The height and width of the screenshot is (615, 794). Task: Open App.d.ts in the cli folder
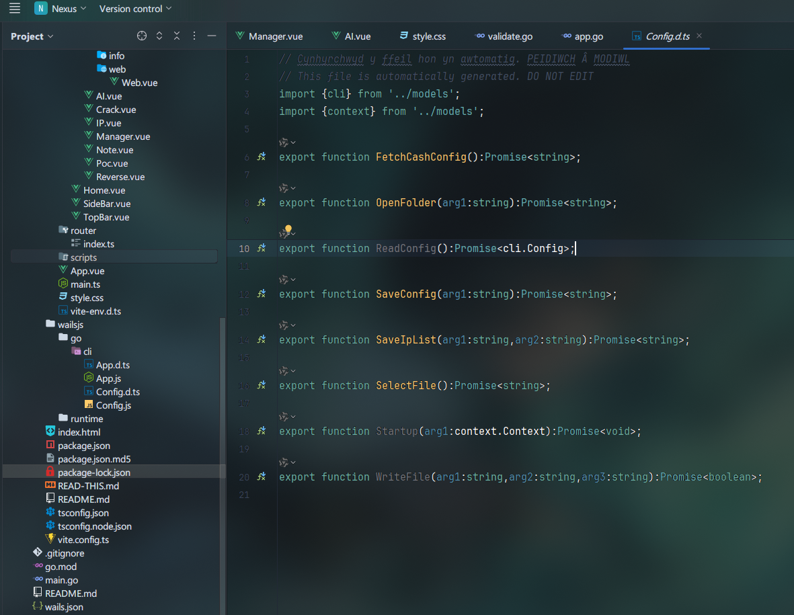click(107, 365)
